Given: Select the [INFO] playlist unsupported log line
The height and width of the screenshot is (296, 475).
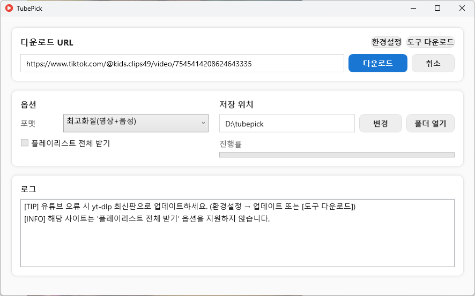Looking at the screenshot, I should (147, 218).
